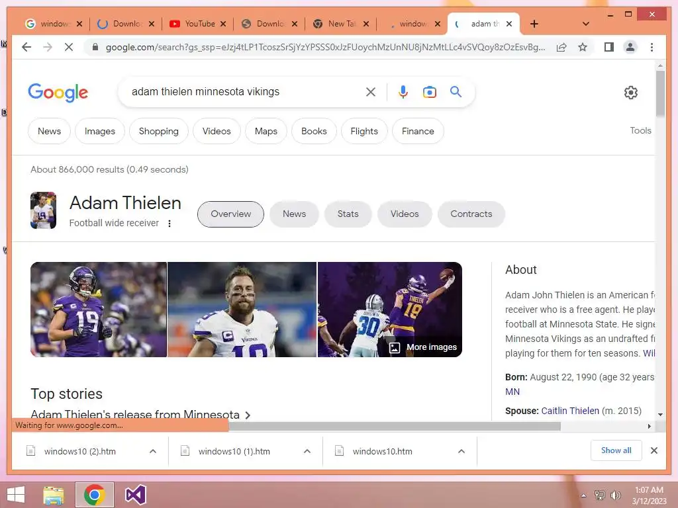Show hidden system tray icons
Image resolution: width=678 pixels, height=508 pixels.
coord(584,495)
